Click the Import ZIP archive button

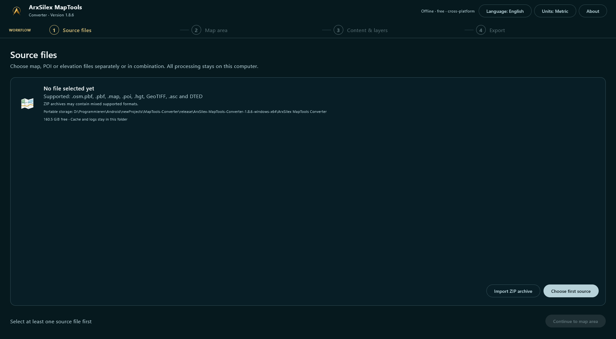point(513,291)
